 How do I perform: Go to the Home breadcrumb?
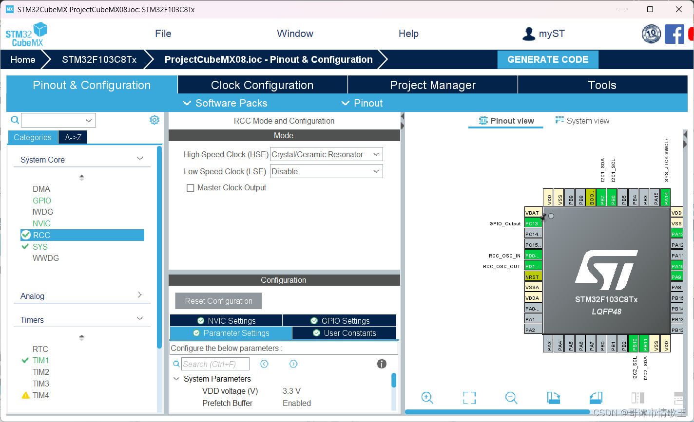point(23,59)
